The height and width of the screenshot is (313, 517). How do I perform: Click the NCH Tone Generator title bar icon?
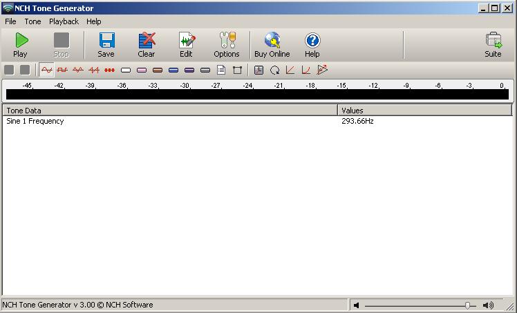coord(8,8)
